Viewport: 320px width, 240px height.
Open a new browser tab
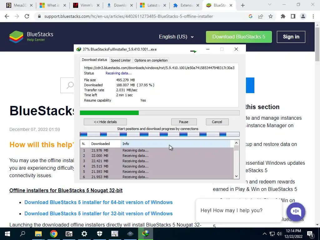click(242, 5)
